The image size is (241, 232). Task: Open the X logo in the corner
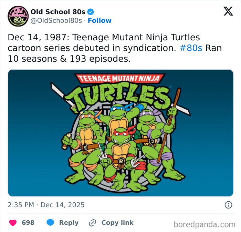pos(228,11)
